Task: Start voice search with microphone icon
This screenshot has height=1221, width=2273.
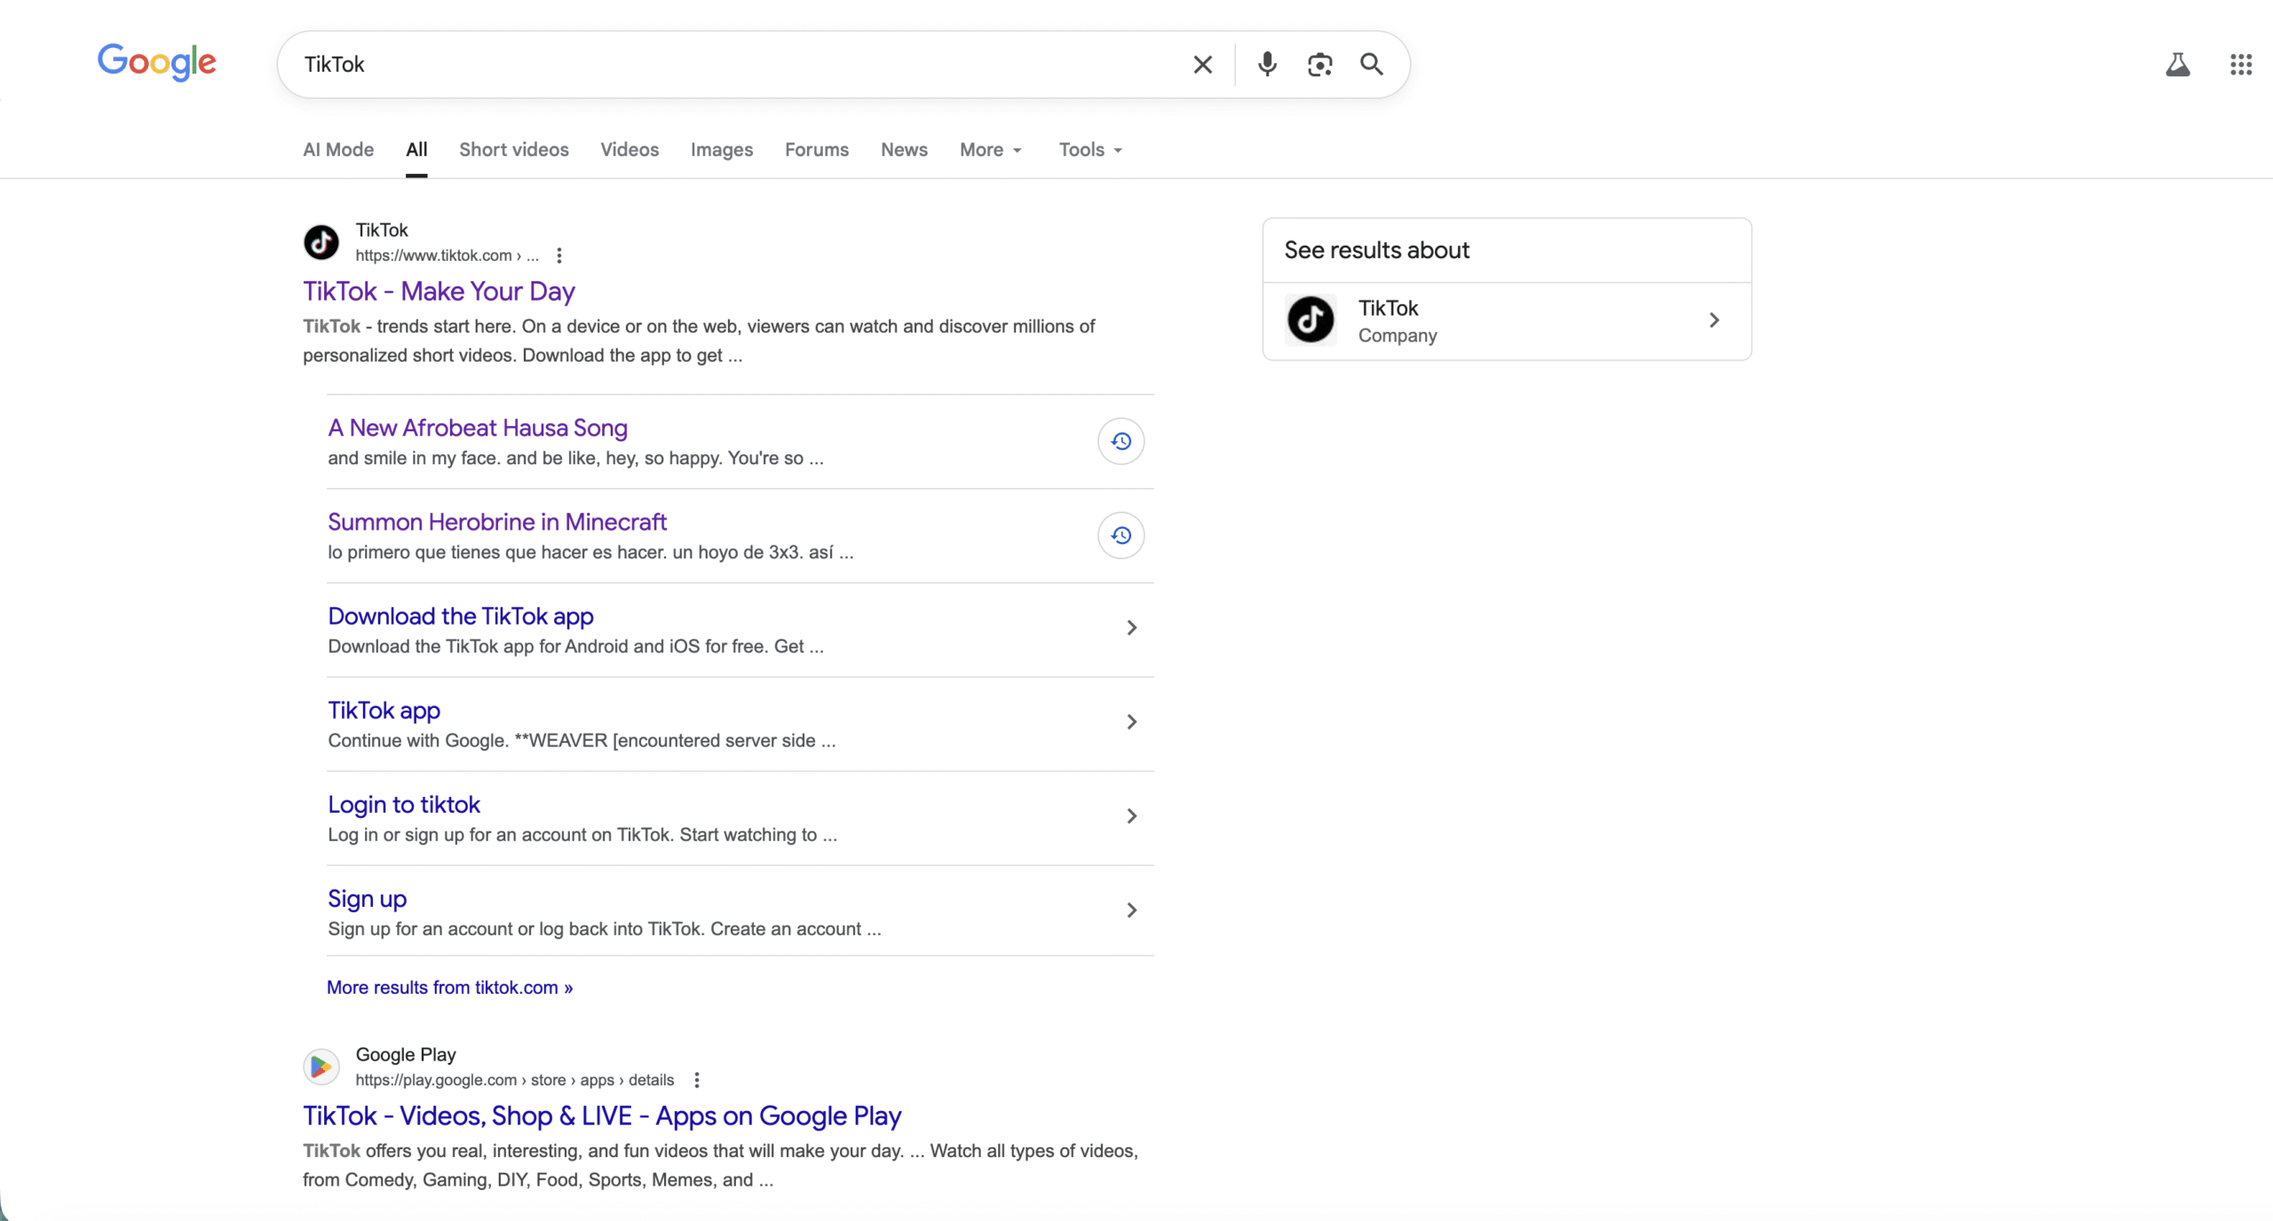Action: [x=1267, y=65]
